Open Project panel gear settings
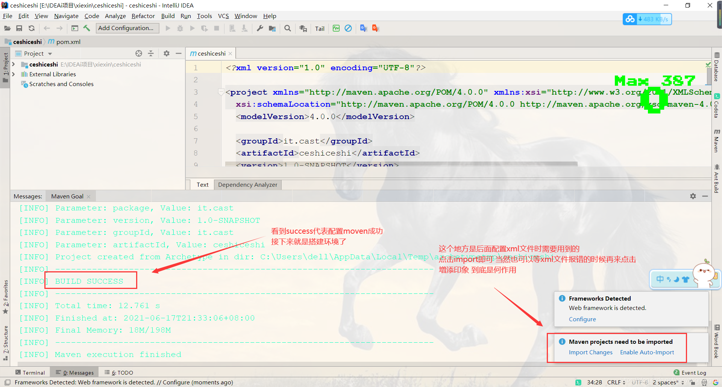The image size is (722, 387). point(167,53)
